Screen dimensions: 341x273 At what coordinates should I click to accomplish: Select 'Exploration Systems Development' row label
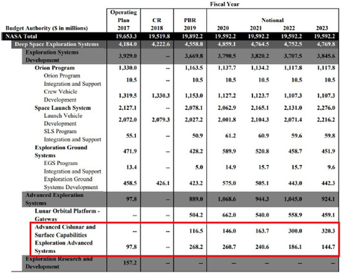point(52,56)
